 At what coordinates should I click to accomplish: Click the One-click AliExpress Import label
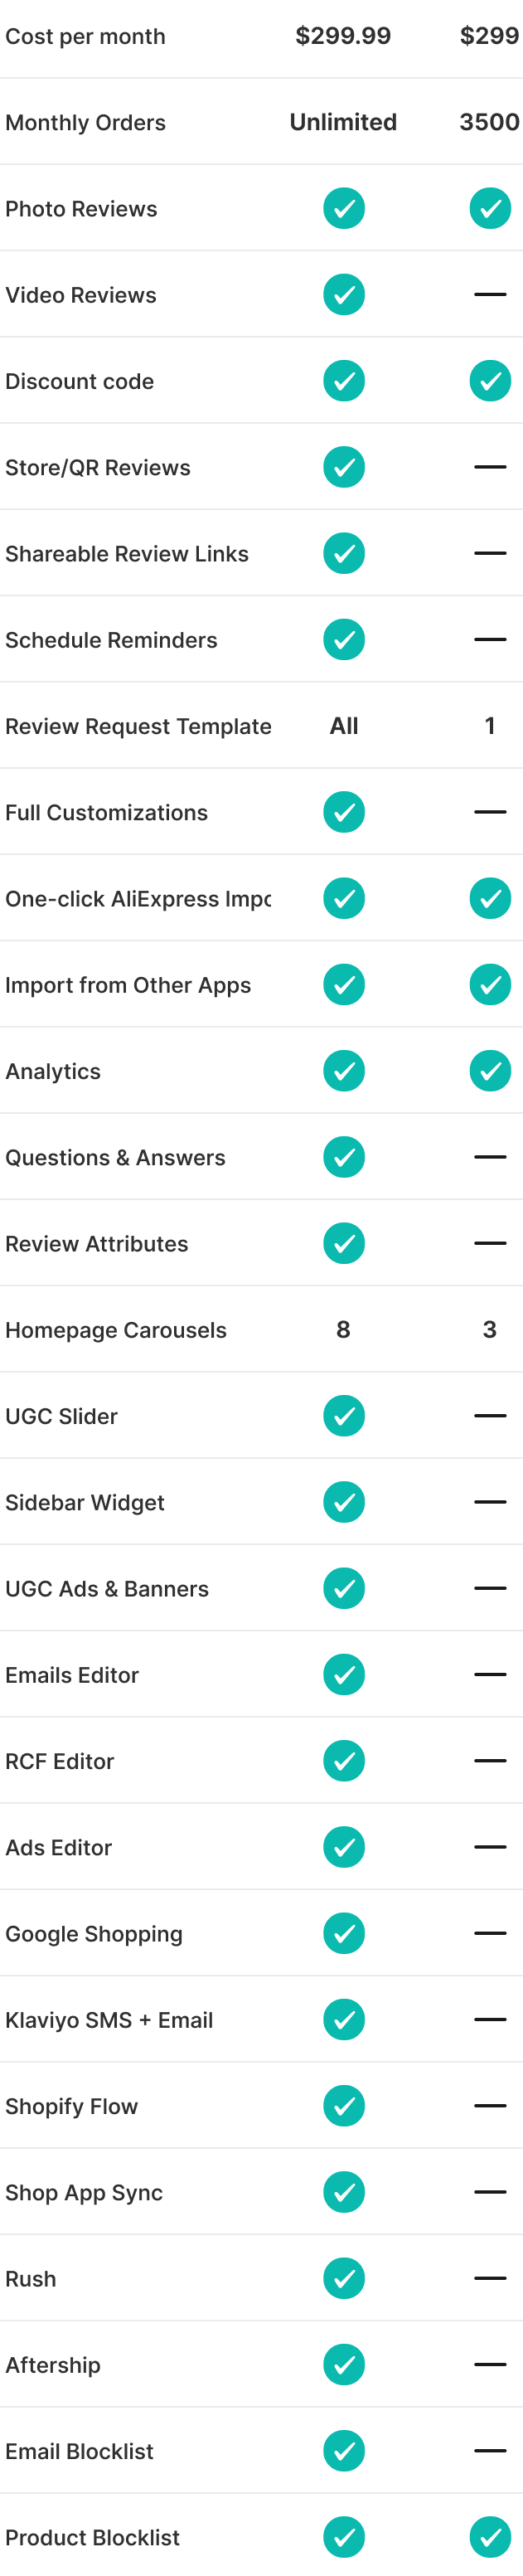138,899
